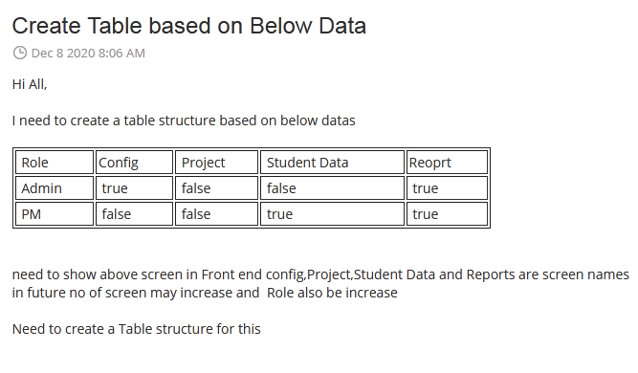
Task: Click the Admin row label cell
Action: [55, 187]
